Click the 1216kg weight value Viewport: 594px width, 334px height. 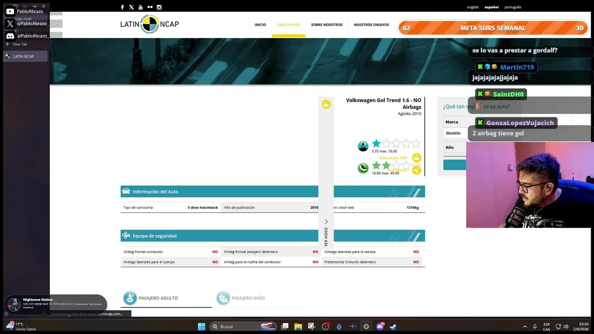tap(413, 207)
